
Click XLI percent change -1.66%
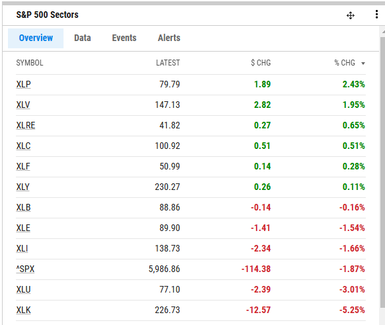[352, 248]
